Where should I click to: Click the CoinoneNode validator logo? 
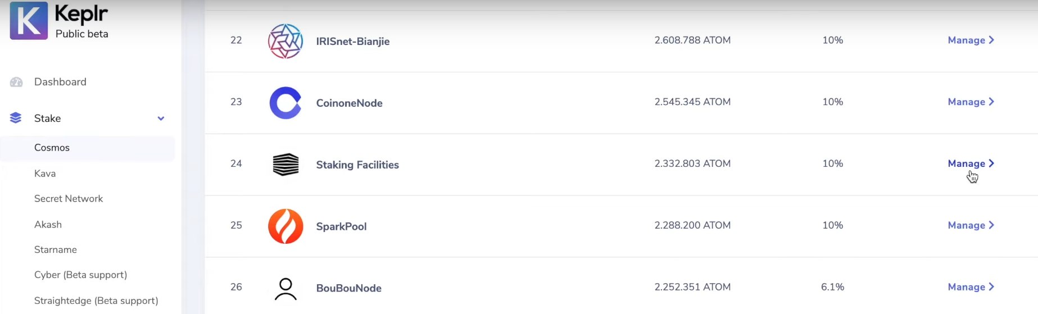[x=285, y=103]
